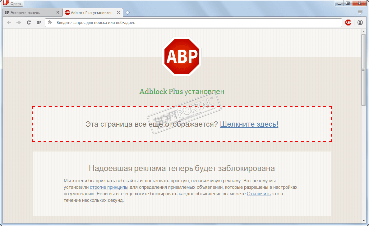Image resolution: width=369 pixels, height=226 pixels.
Task: Switch to the Экспресс-панель tab
Action: [32, 12]
